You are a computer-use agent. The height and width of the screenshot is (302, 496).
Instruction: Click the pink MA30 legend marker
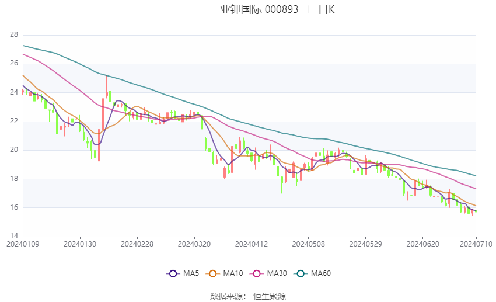pyautogui.click(x=257, y=274)
